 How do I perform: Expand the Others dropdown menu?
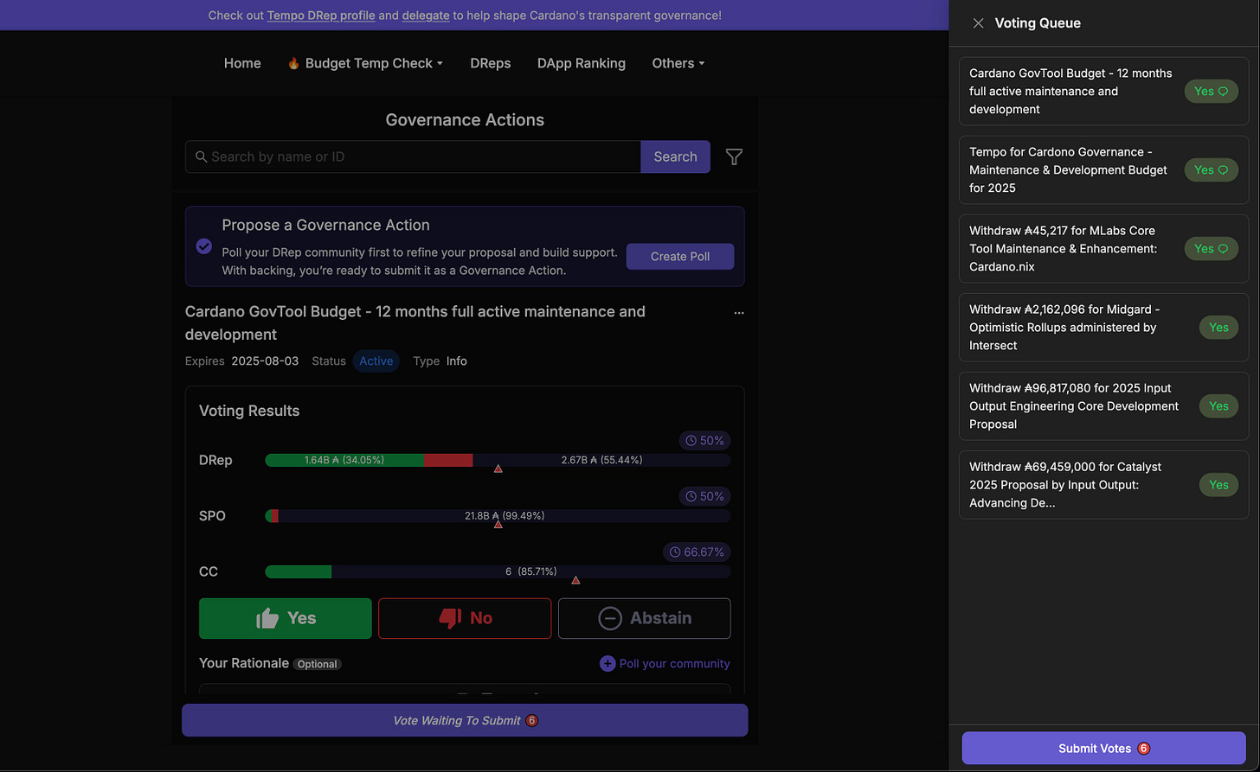(678, 63)
